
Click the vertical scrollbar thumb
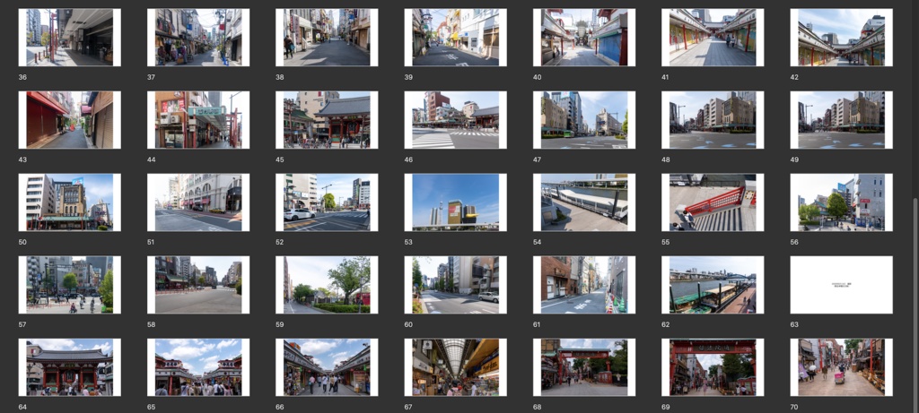(915, 305)
